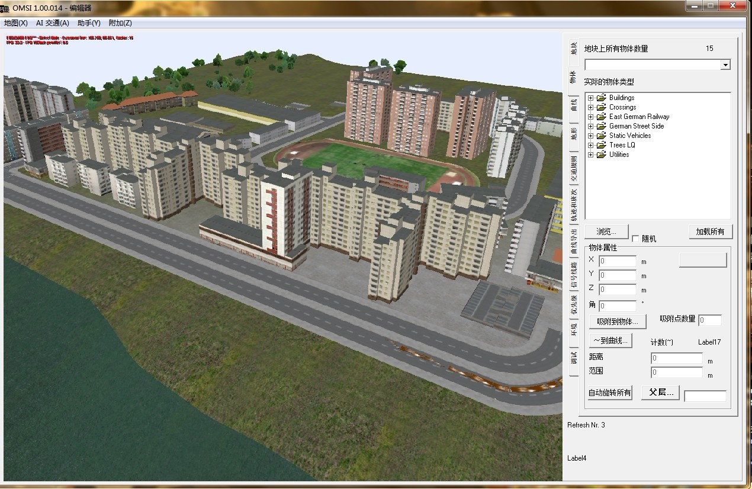Open the AI 交通(A) menu
Image resolution: width=752 pixels, height=489 pixels.
(52, 23)
